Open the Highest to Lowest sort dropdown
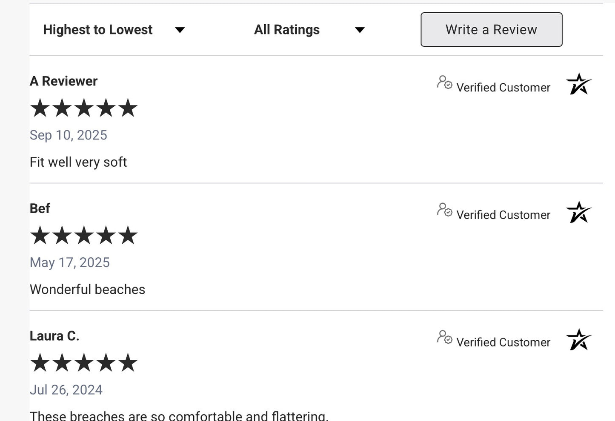The image size is (615, 421). (x=114, y=30)
